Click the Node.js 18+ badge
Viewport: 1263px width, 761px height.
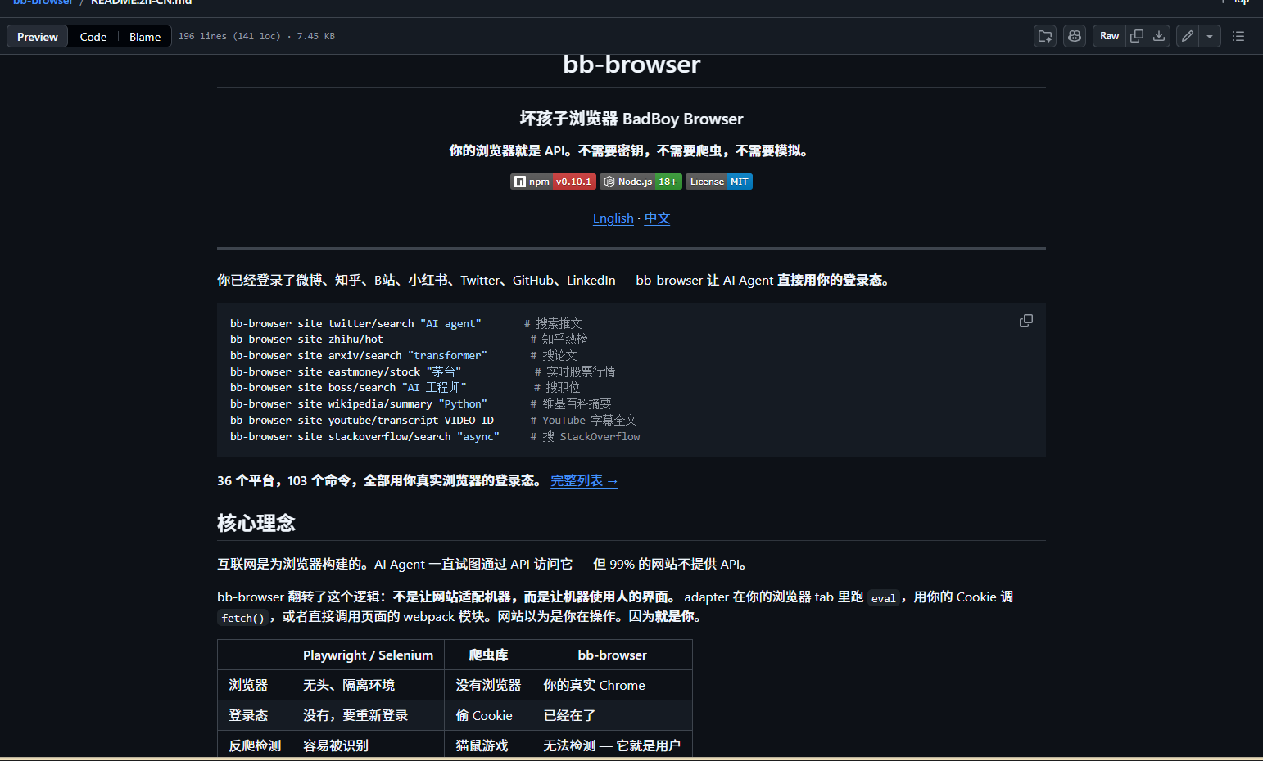coord(641,182)
